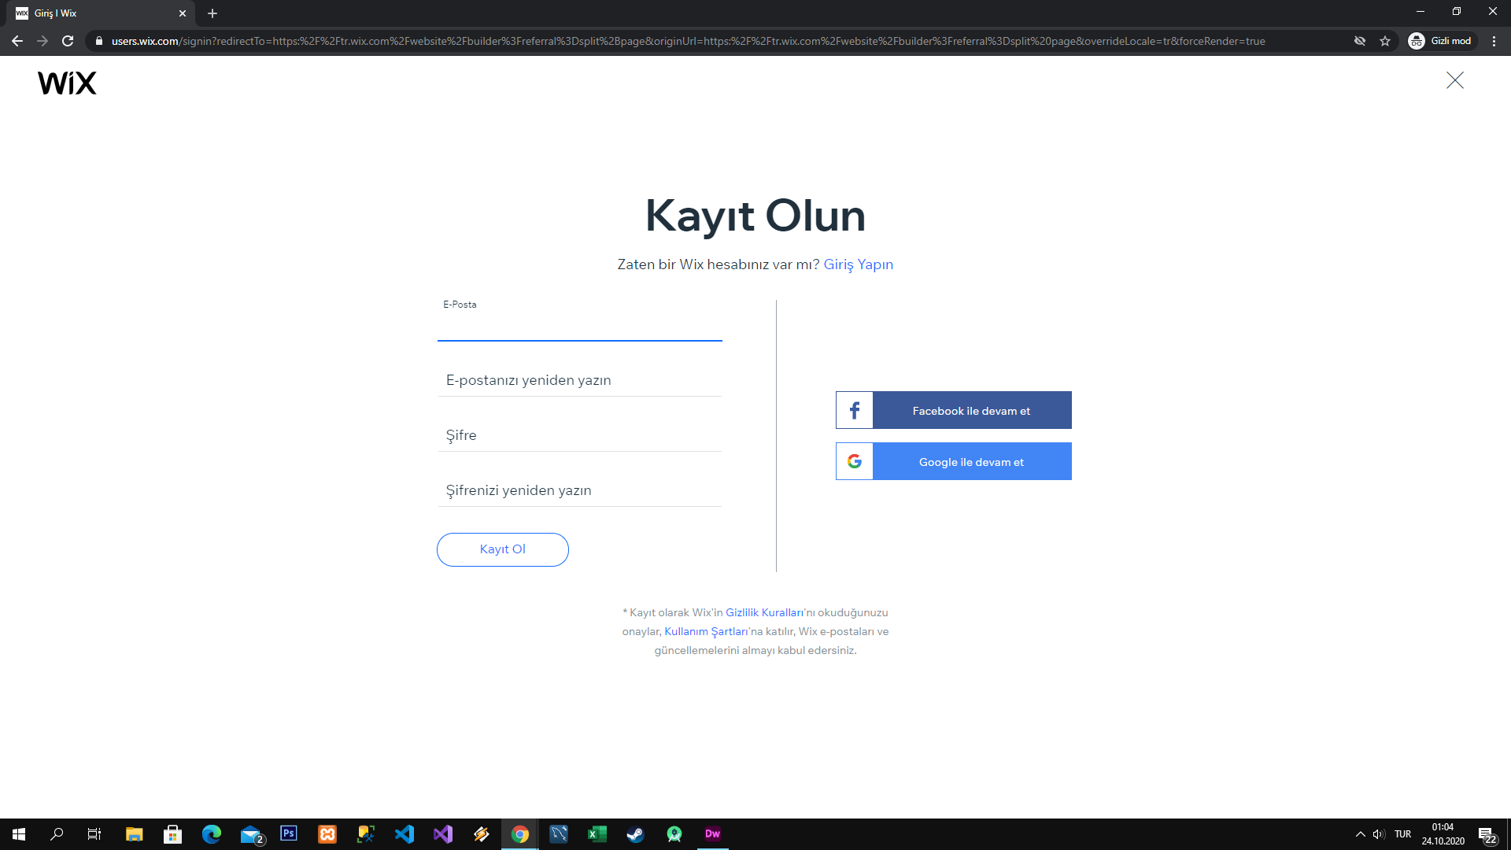Click the lock icon in the address bar

99,41
